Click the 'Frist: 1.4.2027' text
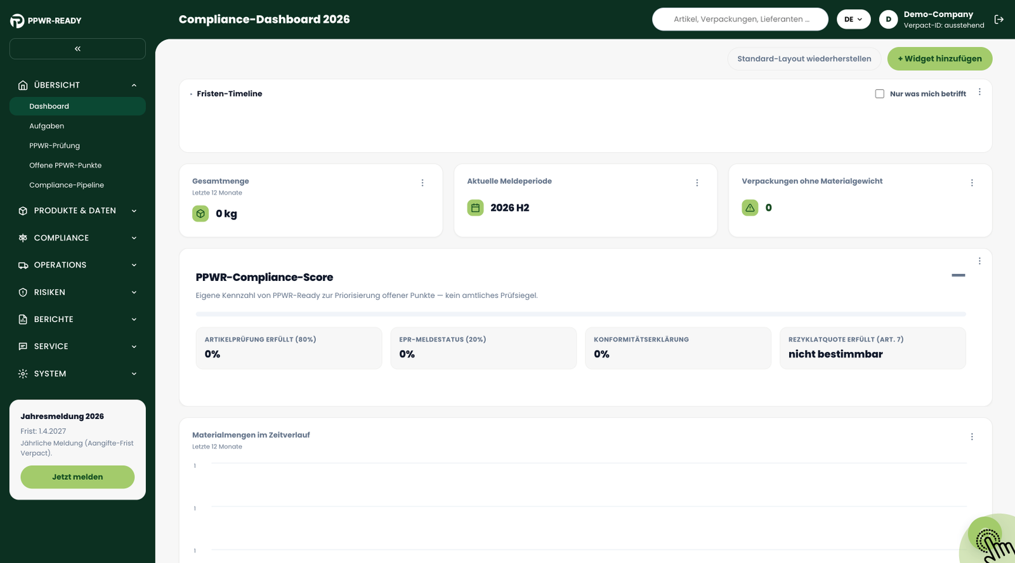The image size is (1015, 563). [x=43, y=431]
